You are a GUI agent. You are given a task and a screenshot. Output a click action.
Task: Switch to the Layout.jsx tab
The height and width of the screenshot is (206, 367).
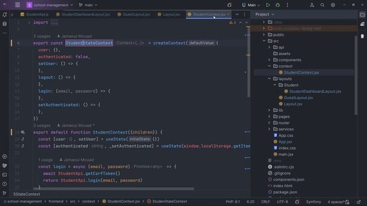click(x=169, y=14)
